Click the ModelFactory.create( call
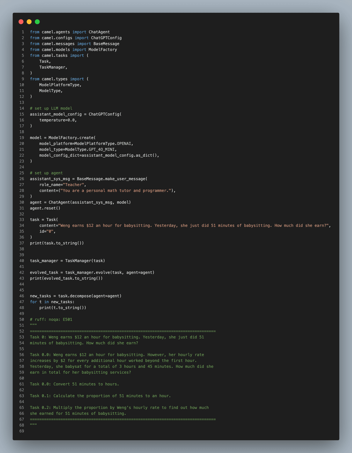Image resolution: width=352 pixels, height=453 pixels. tap(72, 138)
